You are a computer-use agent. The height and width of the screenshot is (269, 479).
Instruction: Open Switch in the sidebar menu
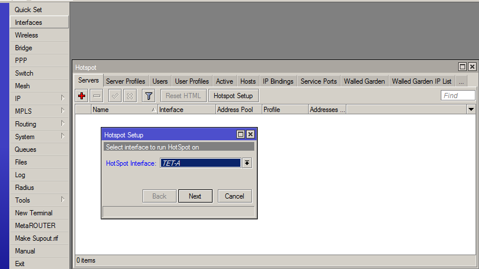[39, 73]
